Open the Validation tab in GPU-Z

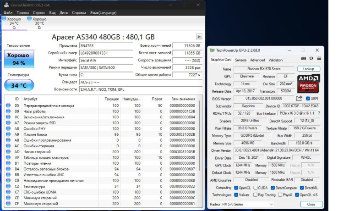(x=276, y=60)
